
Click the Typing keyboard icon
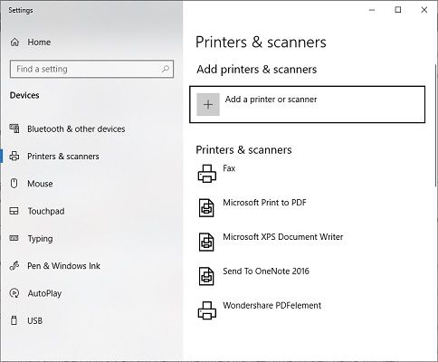click(14, 238)
